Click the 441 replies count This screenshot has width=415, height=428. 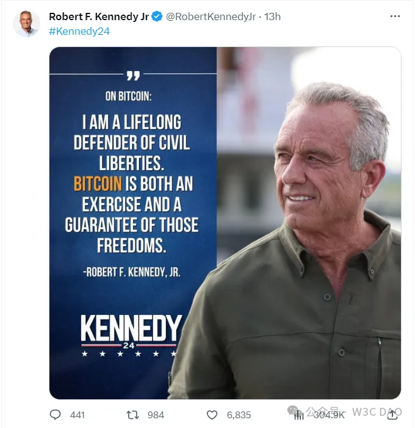point(78,415)
